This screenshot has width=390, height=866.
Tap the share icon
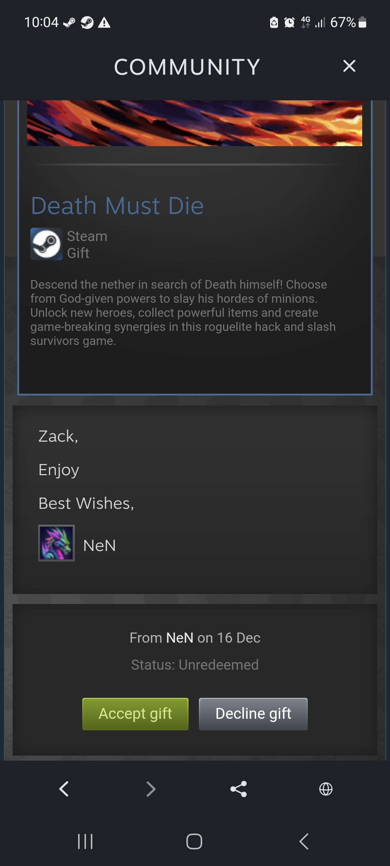point(238,789)
